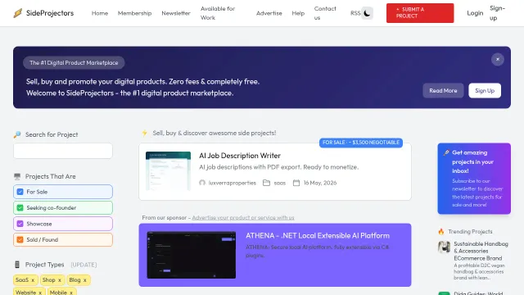The width and height of the screenshot is (524, 295).
Task: Uncheck the Showcase checkbox
Action: (x=20, y=224)
